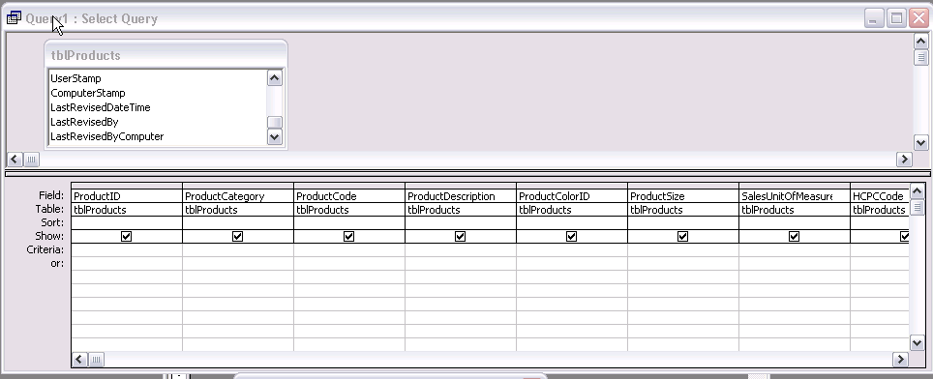This screenshot has width=933, height=379.
Task: Select LastRevisedBy field in tblProducts list
Action: (x=157, y=122)
